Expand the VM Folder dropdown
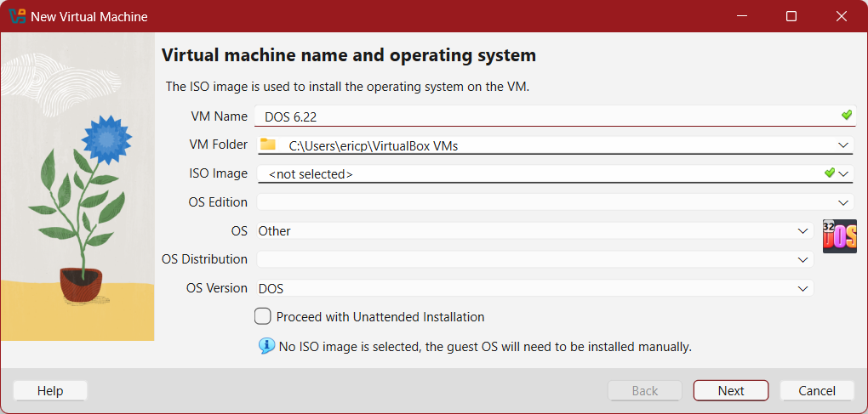Image resolution: width=868 pixels, height=414 pixels. [x=842, y=145]
